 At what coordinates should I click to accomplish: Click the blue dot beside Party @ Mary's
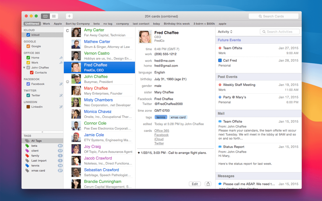(220, 97)
